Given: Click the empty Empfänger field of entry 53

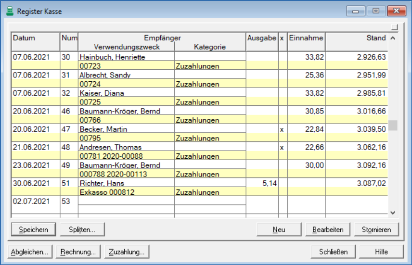Looking at the screenshot, I should click(126, 201).
